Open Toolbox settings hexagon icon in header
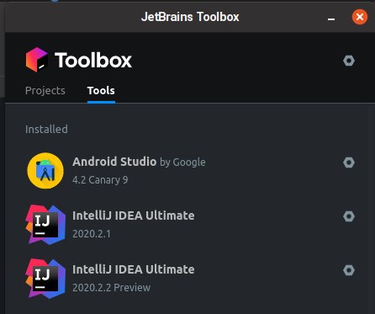Viewport: 375px width, 314px height. tap(349, 61)
